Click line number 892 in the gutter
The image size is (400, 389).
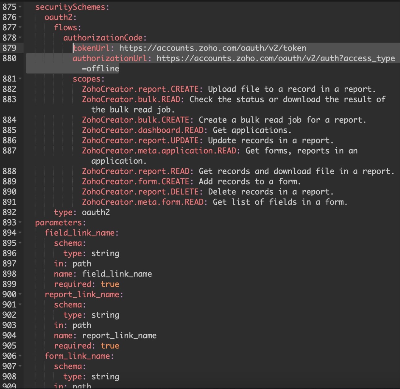tap(9, 212)
